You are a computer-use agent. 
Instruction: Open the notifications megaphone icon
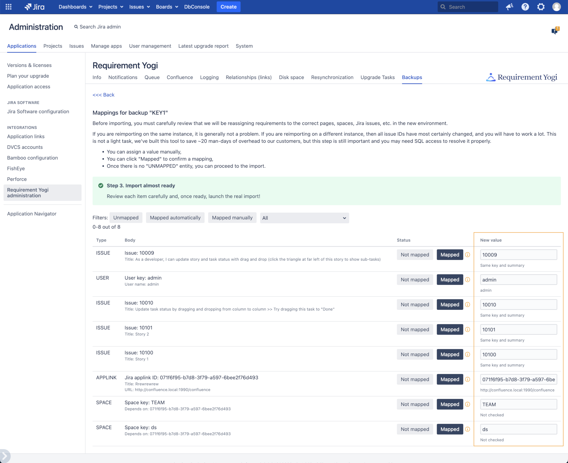(510, 7)
